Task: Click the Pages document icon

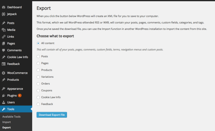Action: pos(4,43)
